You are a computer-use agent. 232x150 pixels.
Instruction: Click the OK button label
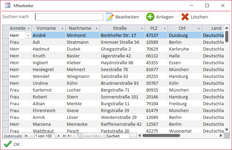click(17, 144)
